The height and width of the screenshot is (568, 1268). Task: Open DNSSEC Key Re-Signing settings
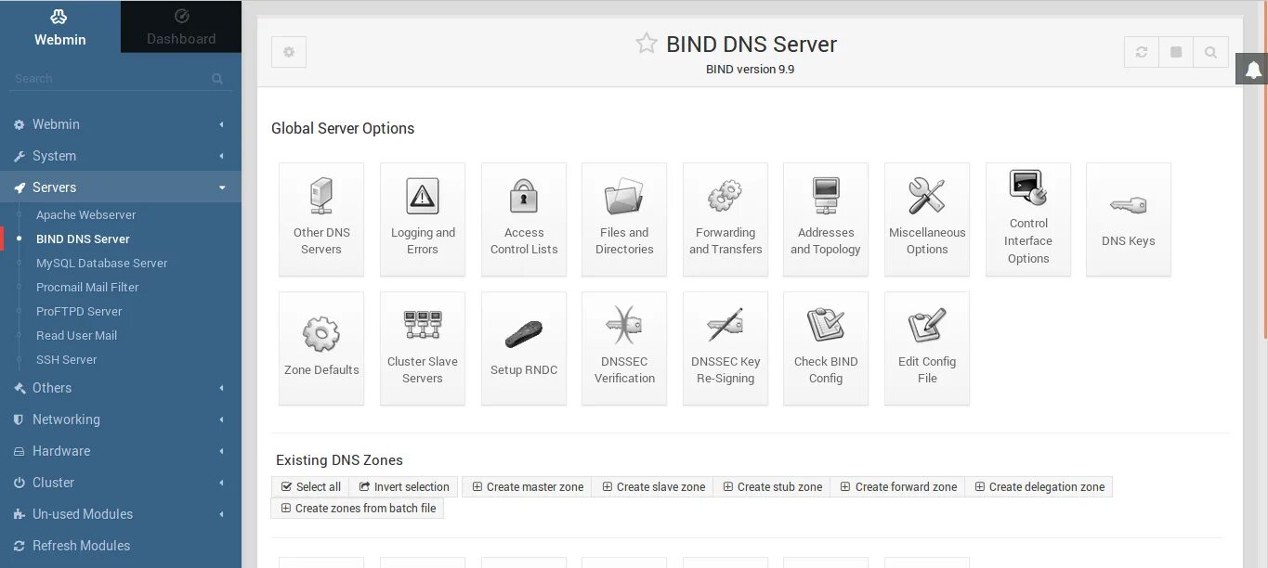point(726,349)
